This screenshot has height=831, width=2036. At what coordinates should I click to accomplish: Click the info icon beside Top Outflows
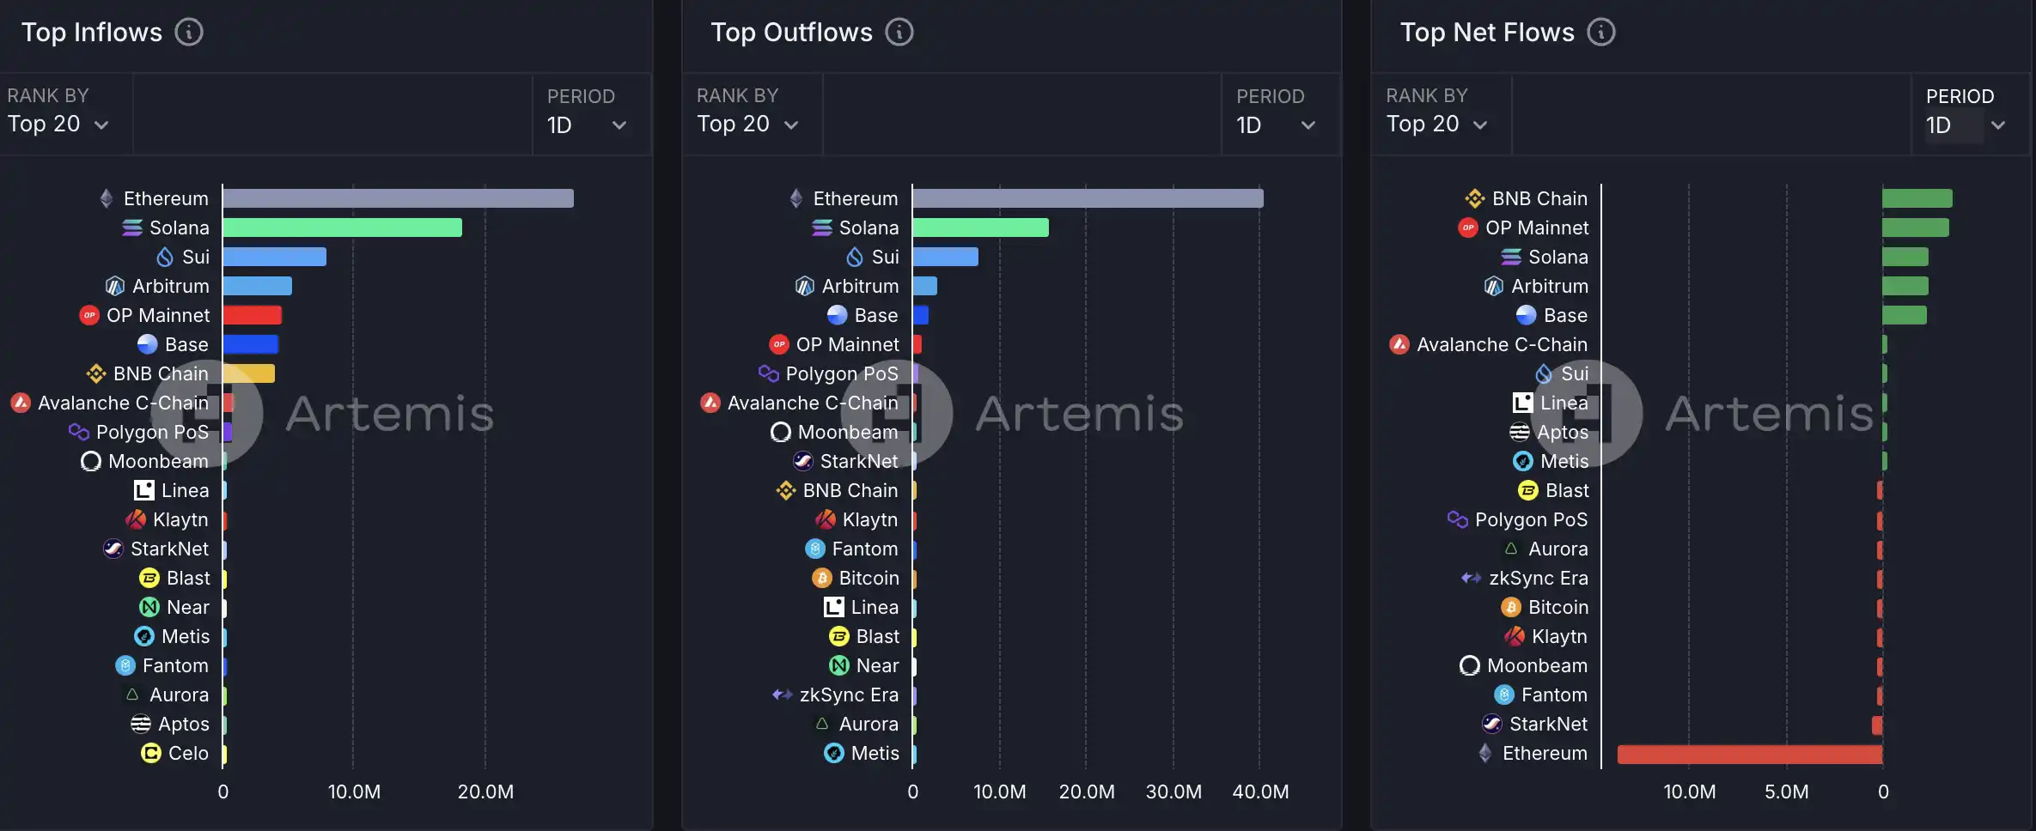click(899, 33)
